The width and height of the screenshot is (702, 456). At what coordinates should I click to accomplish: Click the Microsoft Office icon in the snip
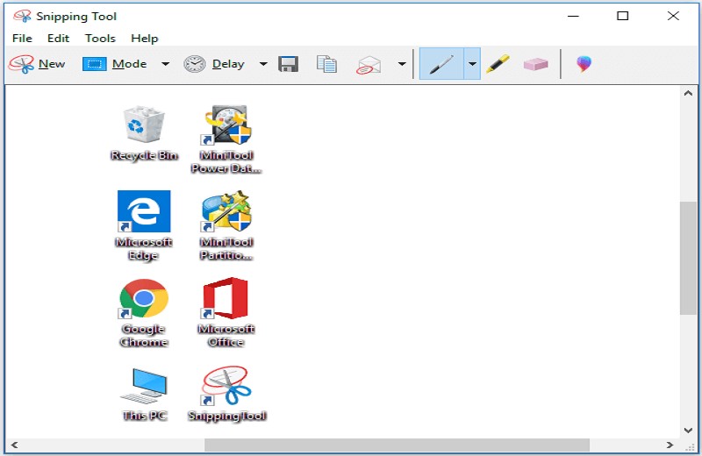click(226, 298)
